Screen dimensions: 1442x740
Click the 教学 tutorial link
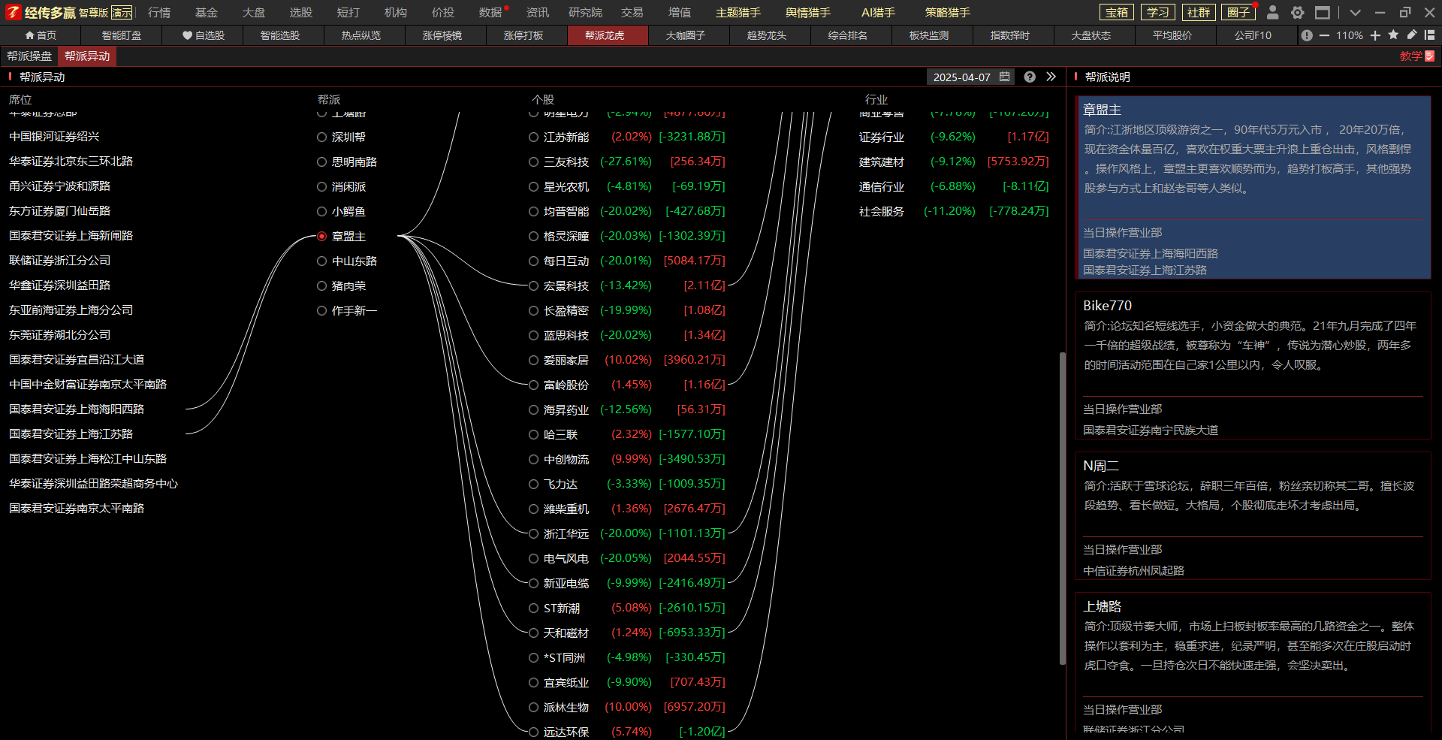tap(1417, 56)
